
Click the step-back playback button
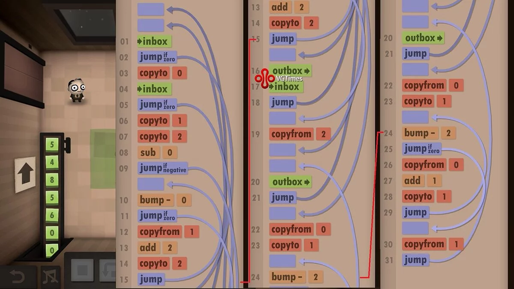tap(108, 271)
